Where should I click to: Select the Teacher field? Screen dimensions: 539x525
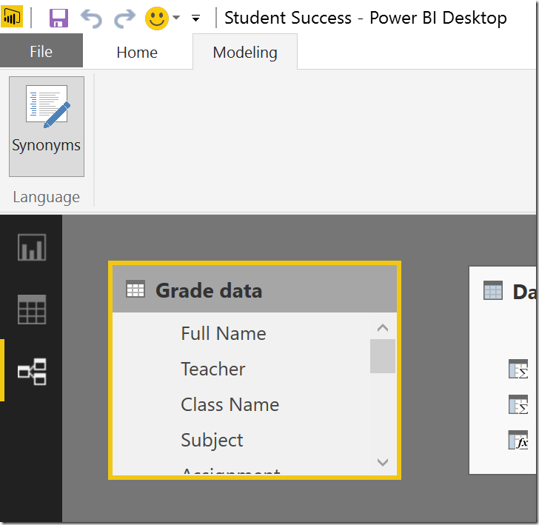click(212, 369)
